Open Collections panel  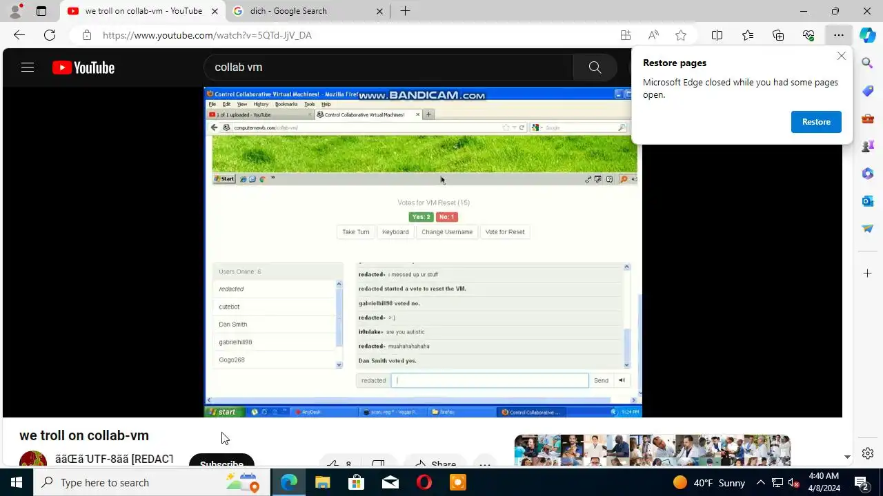(x=778, y=35)
